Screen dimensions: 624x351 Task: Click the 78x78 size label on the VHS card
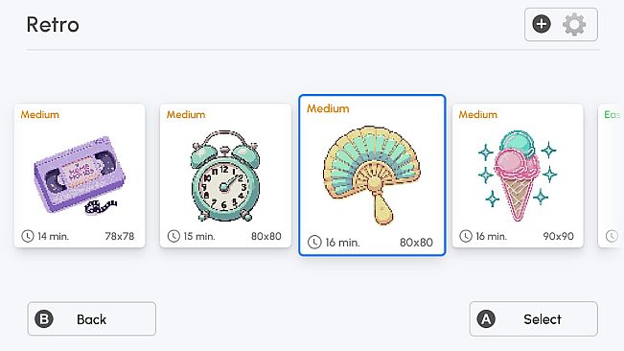(x=120, y=236)
